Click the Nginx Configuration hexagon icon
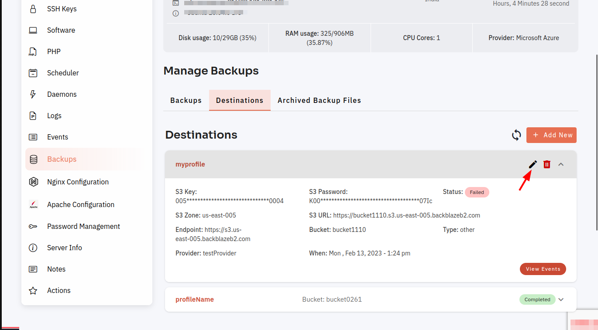The height and width of the screenshot is (330, 598). click(33, 182)
